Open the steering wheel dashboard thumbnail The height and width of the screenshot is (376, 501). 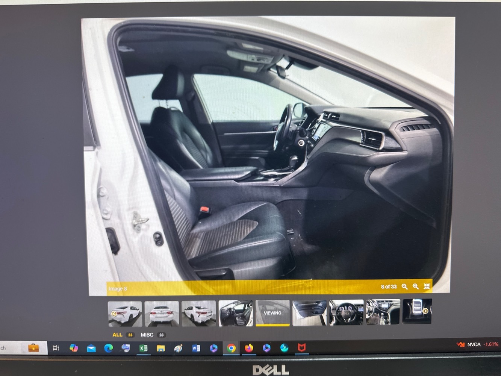point(346,312)
